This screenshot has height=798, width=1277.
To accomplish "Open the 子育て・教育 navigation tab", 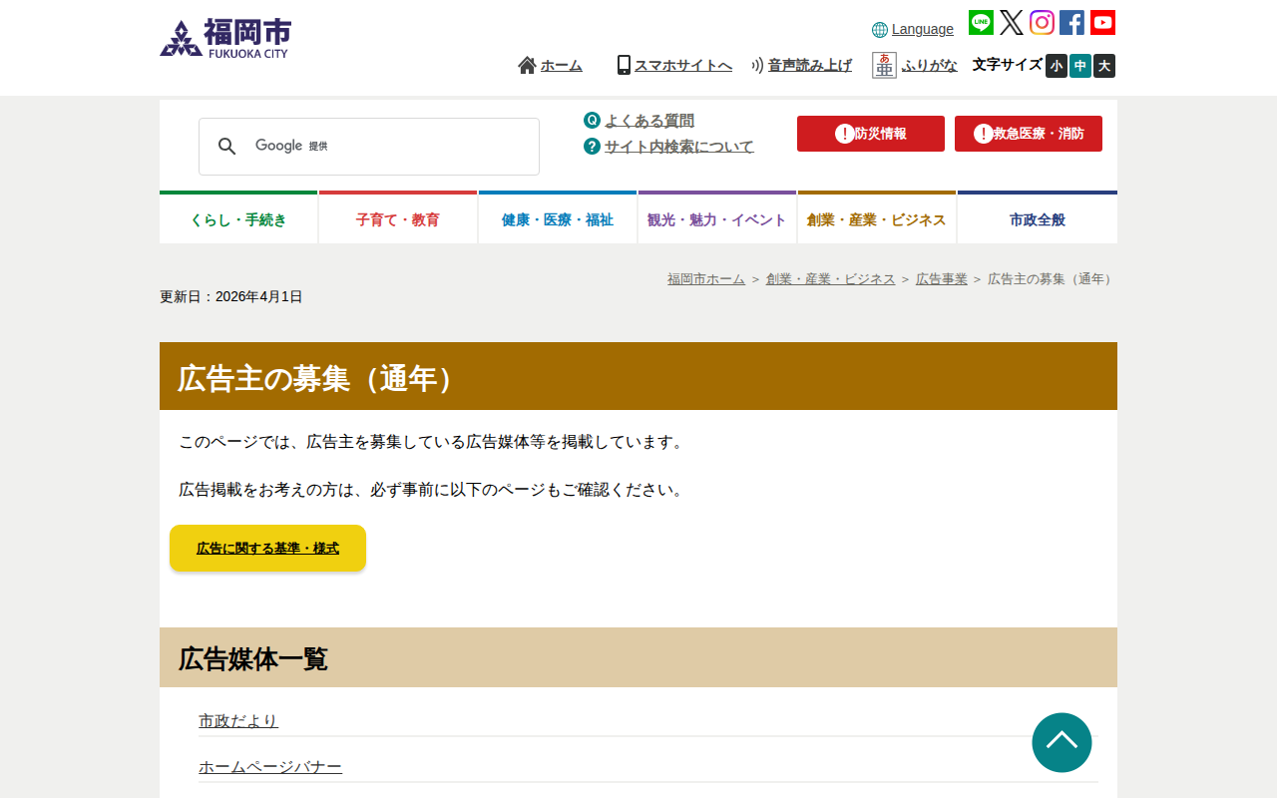I will point(397,219).
